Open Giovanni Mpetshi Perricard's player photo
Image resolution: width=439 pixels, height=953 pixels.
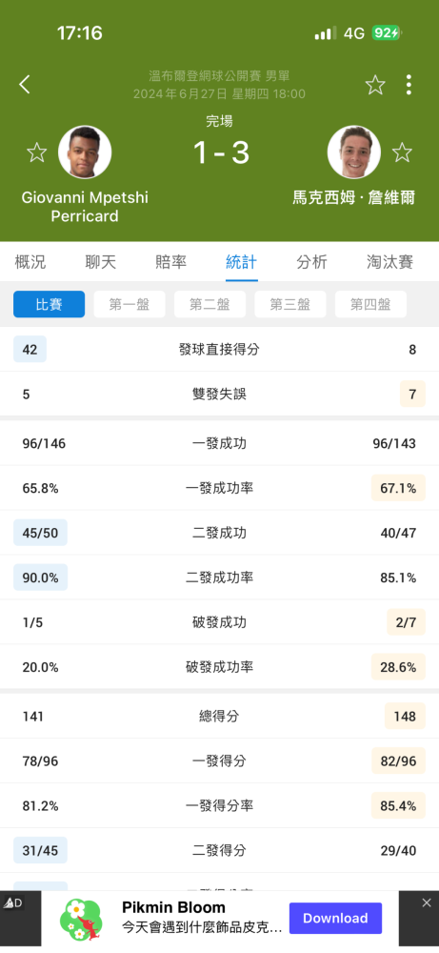point(85,152)
